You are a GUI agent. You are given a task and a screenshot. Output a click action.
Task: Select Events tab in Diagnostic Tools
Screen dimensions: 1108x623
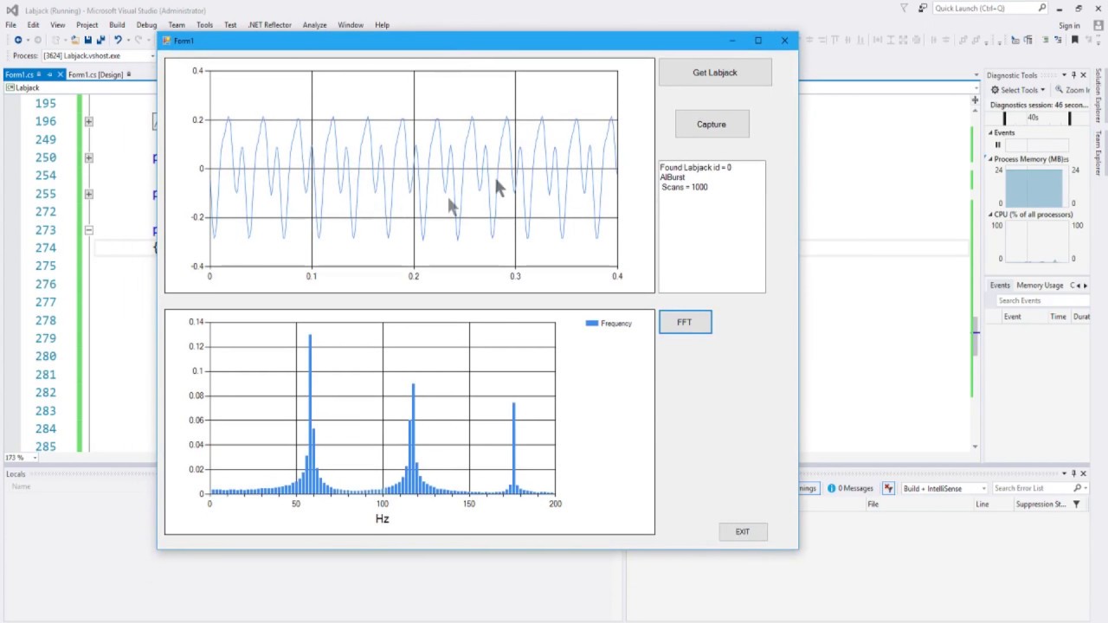coord(1000,285)
